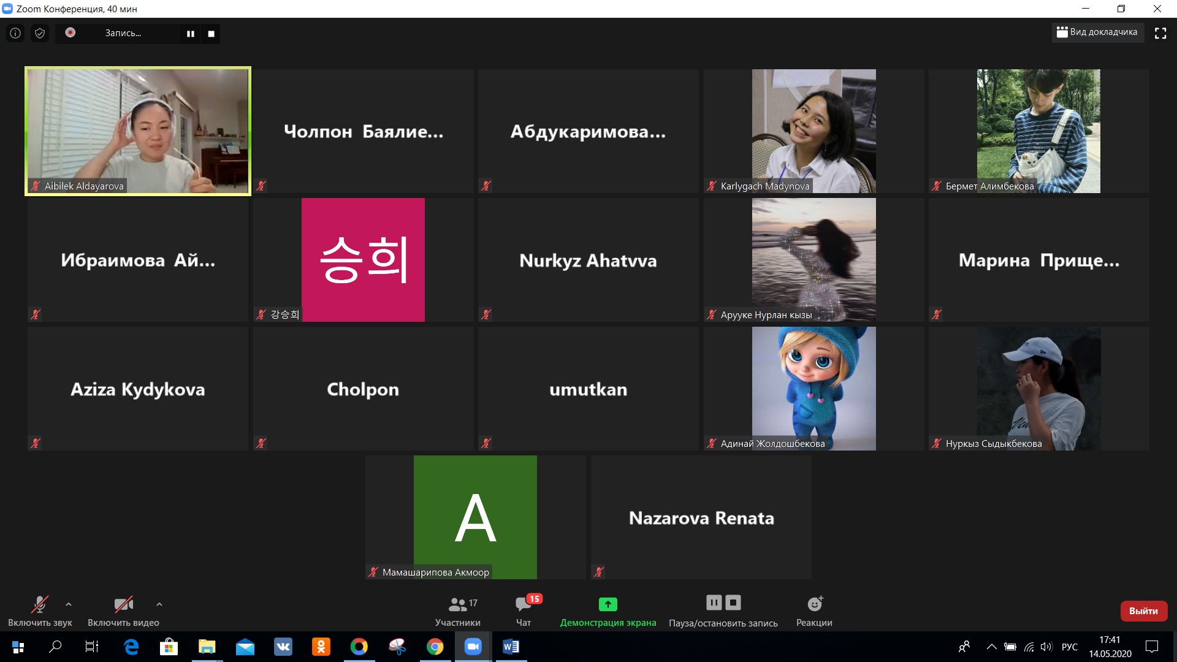
Task: Open Word from the taskbar
Action: pyautogui.click(x=511, y=647)
